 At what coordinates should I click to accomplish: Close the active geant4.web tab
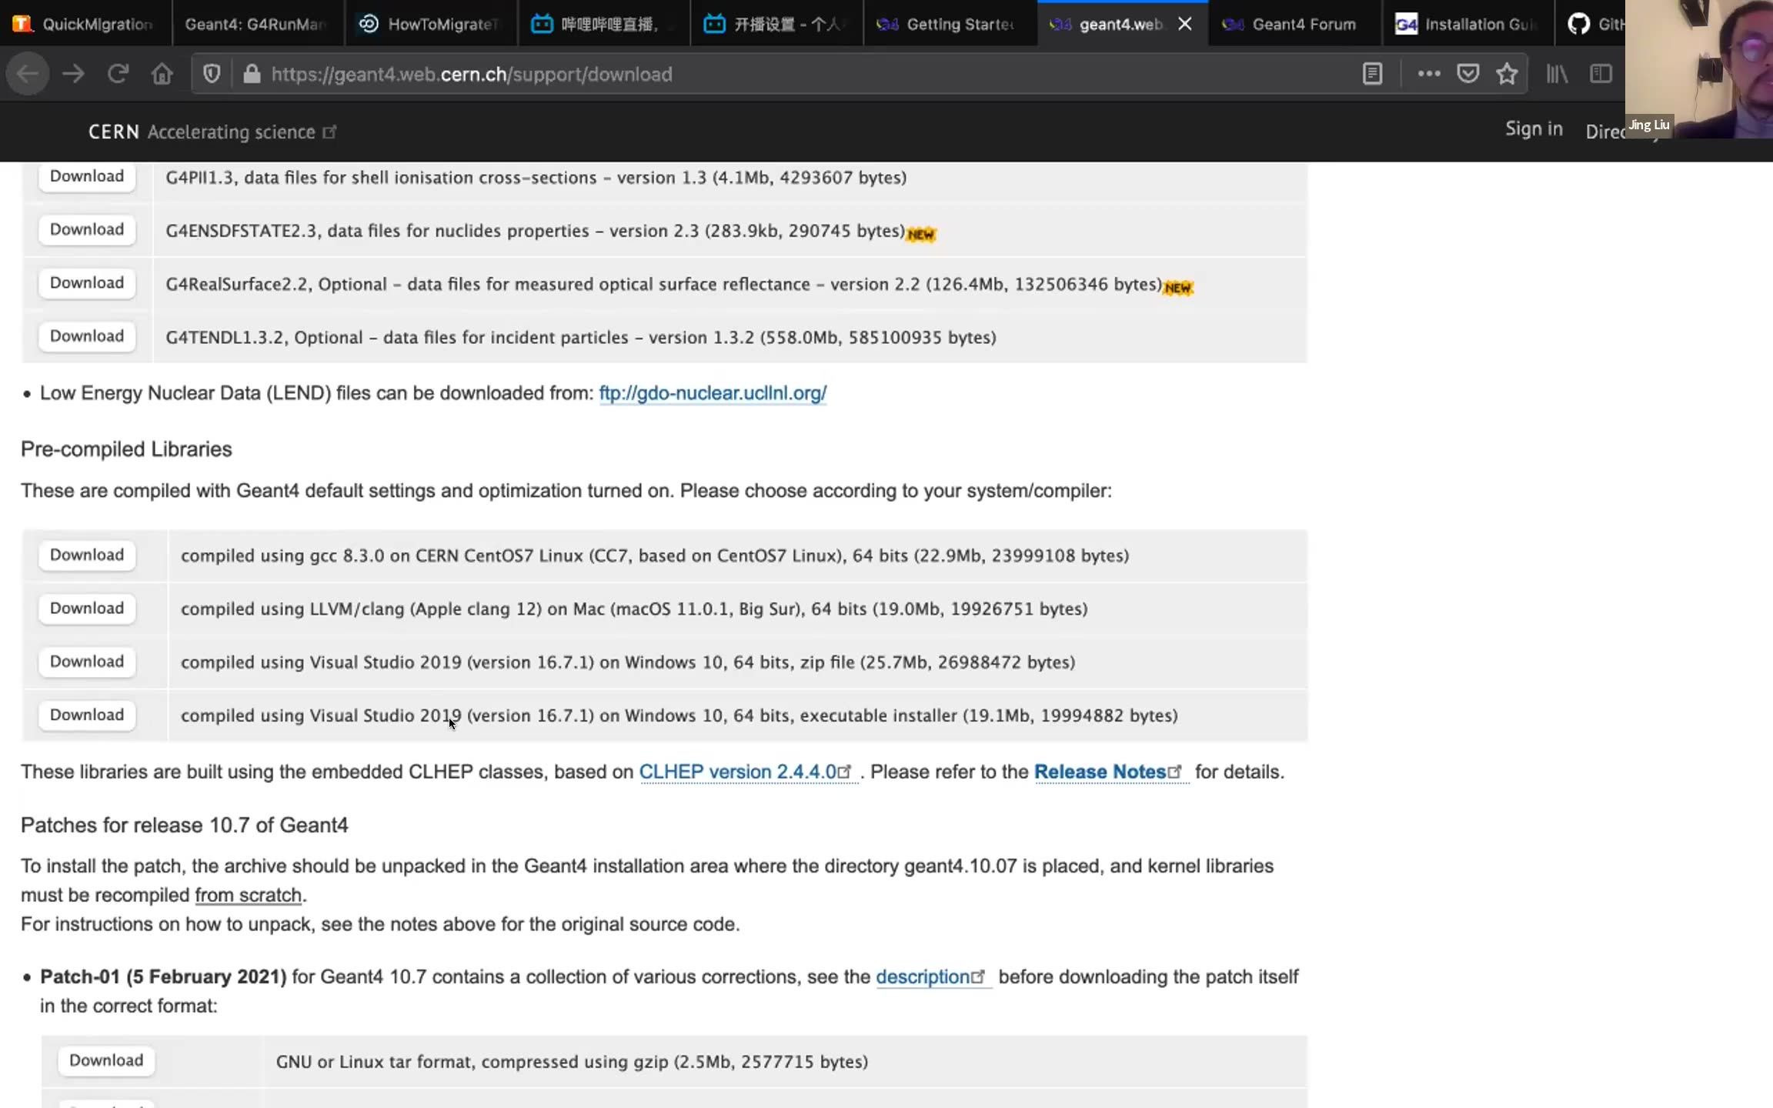coord(1185,24)
